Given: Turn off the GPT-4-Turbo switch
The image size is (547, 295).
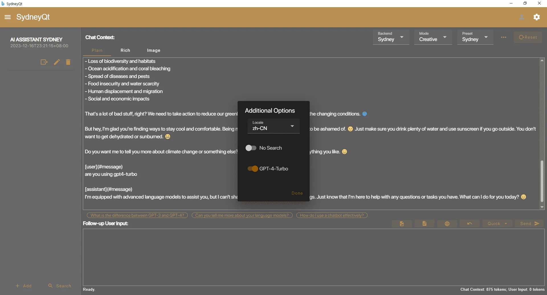Looking at the screenshot, I should click(x=253, y=169).
